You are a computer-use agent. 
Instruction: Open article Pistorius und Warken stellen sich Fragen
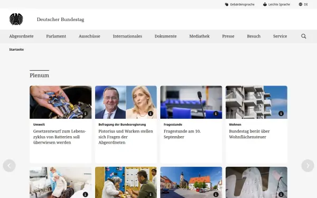pos(126,137)
